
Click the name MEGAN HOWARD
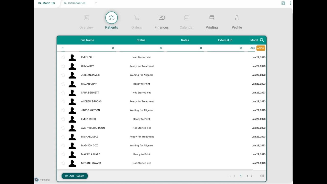tap(91, 163)
